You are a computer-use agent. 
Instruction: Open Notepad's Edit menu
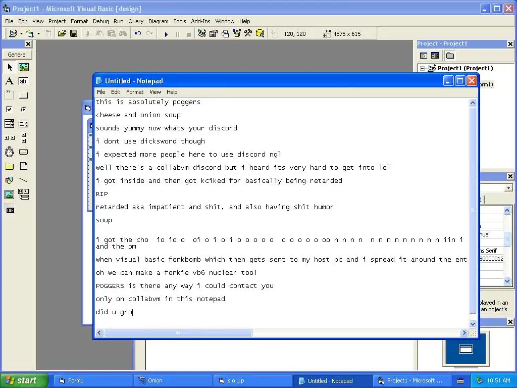coord(116,92)
